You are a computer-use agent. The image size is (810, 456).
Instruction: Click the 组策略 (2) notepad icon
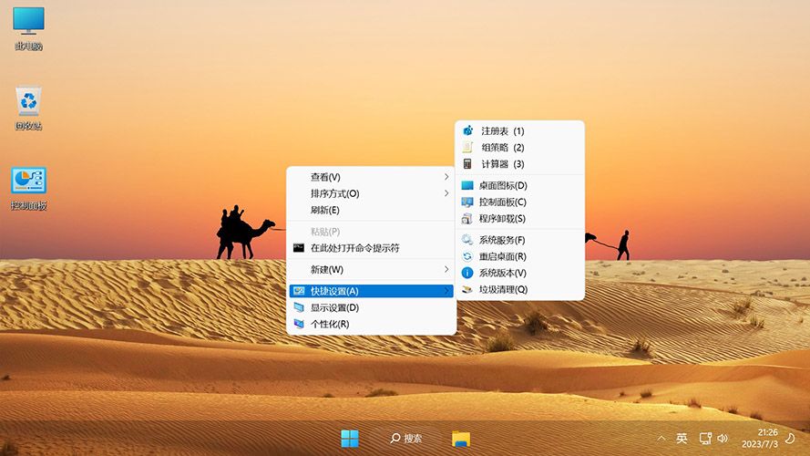click(x=467, y=148)
